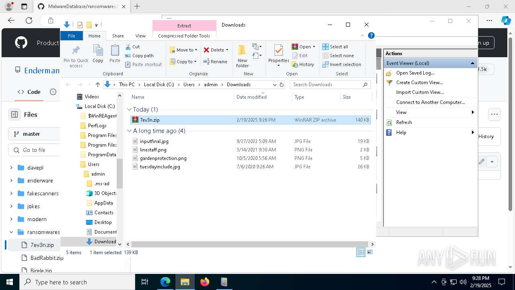The width and height of the screenshot is (515, 290).
Task: Select the 7ev3n.zip file
Action: 250,120
